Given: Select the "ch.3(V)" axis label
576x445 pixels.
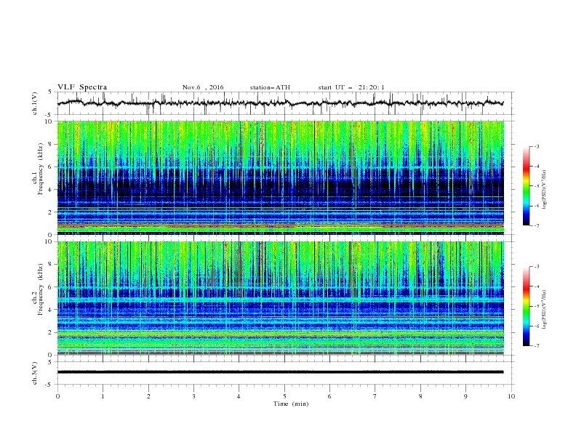Looking at the screenshot, I should [x=35, y=373].
